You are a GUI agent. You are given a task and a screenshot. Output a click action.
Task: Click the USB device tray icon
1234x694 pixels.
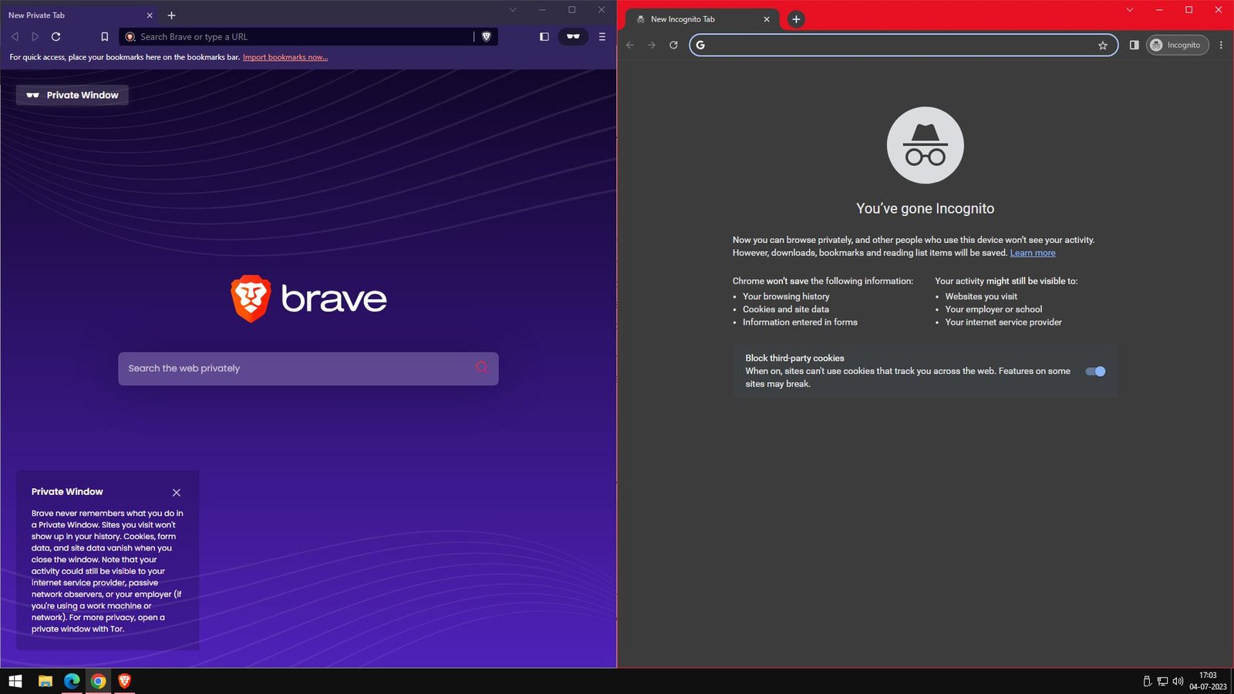coord(1147,681)
